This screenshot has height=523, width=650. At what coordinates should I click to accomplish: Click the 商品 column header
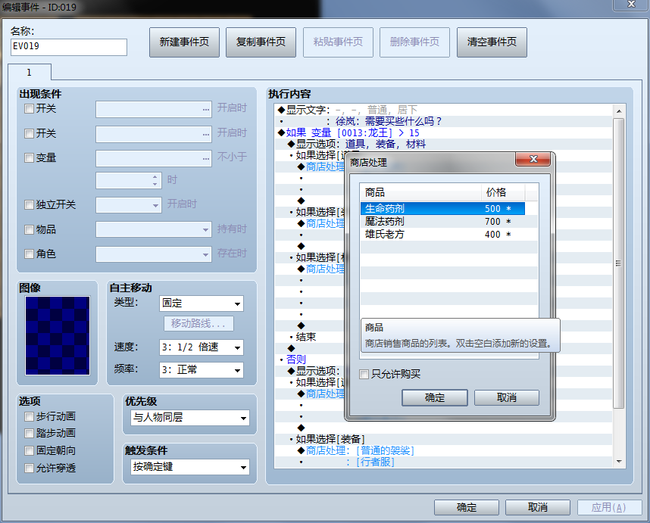420,192
